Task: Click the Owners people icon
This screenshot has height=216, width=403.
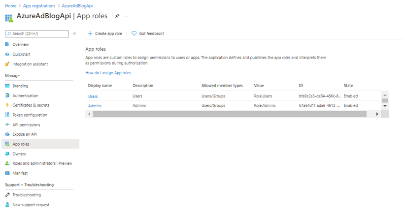Action: point(7,154)
